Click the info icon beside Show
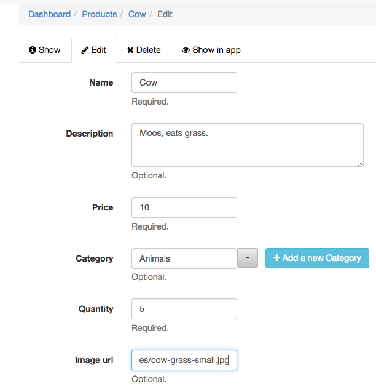This screenshot has height=392, width=376. 33,50
